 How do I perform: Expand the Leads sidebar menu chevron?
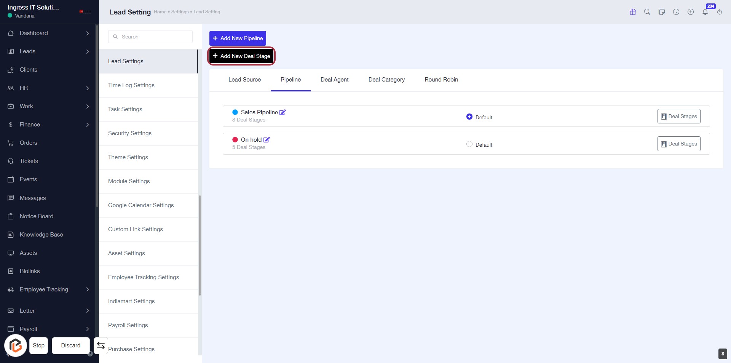[x=88, y=51]
